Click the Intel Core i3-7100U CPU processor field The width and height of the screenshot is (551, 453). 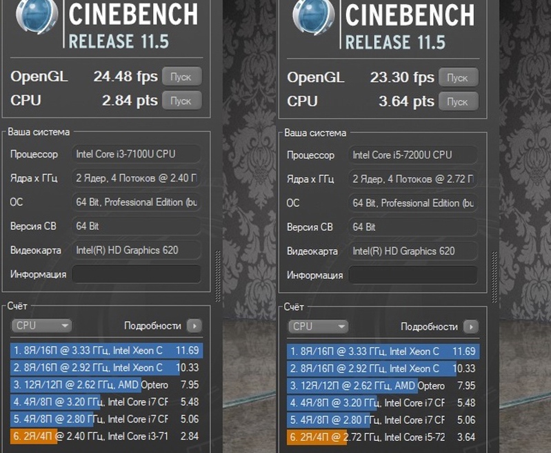137,154
